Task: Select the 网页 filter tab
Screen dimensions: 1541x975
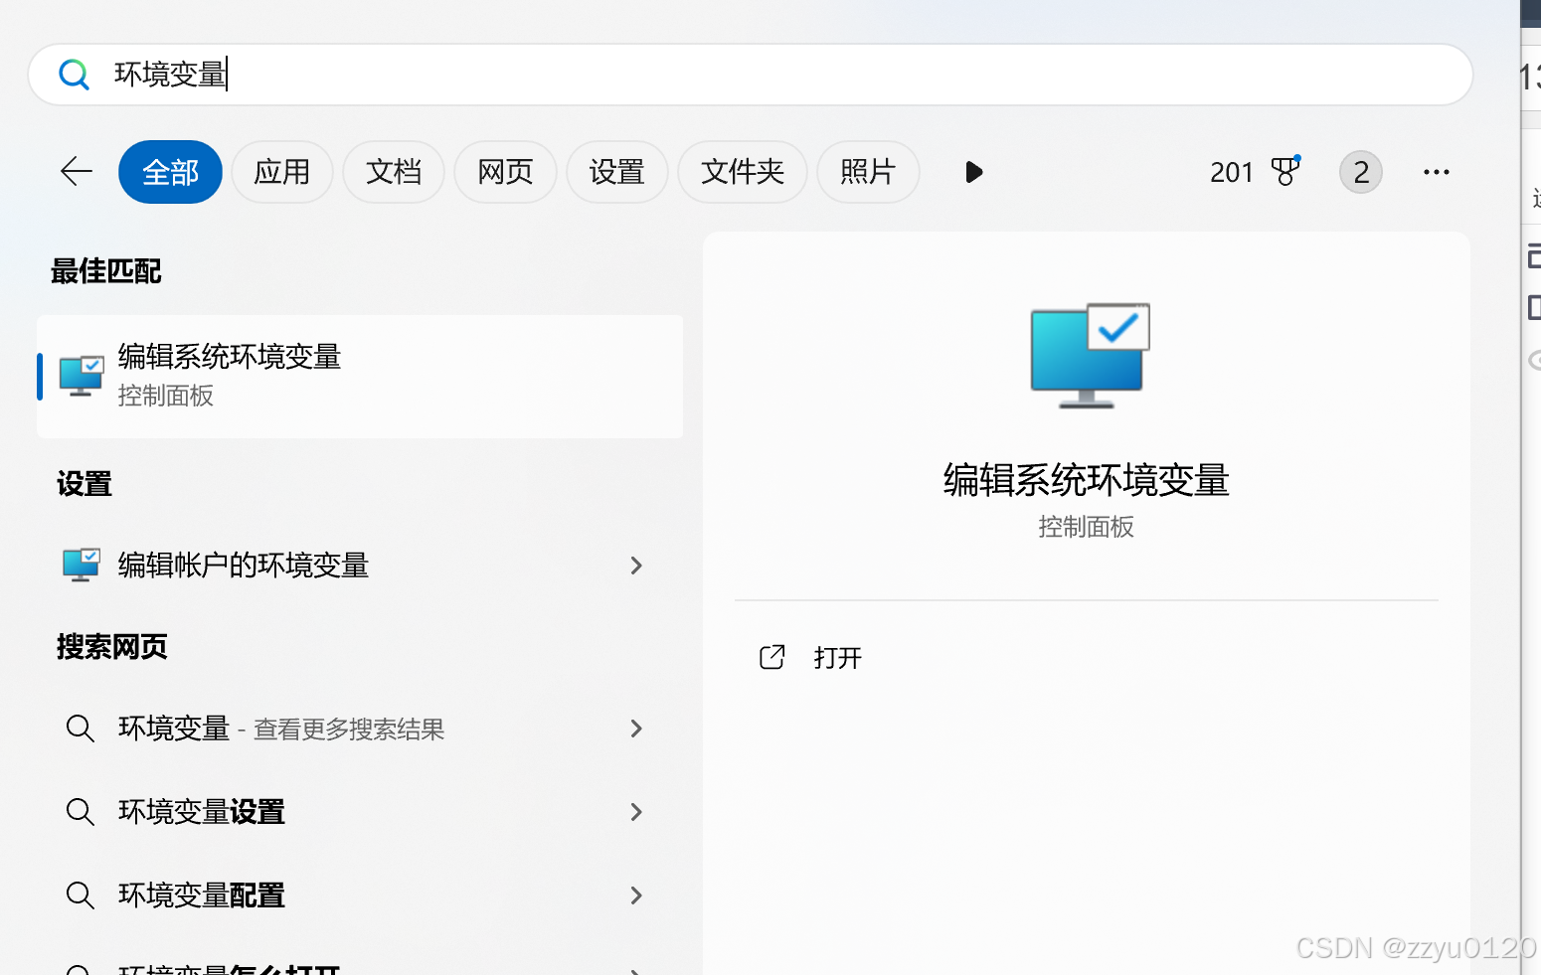Action: (x=505, y=172)
